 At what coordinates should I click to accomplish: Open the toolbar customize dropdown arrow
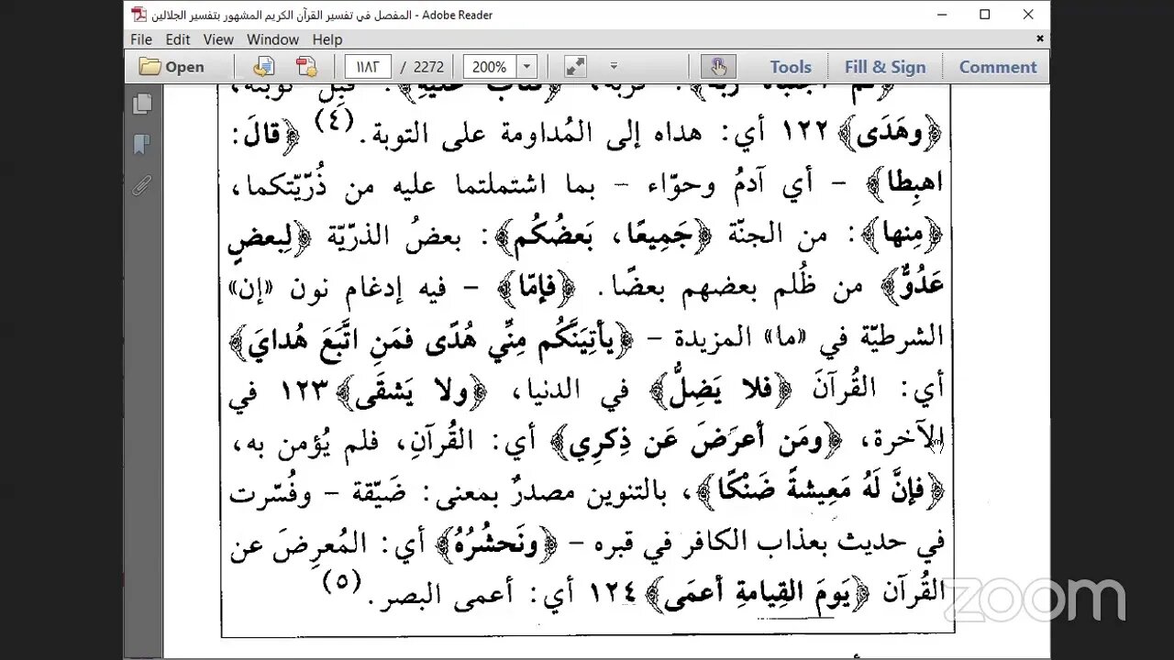pyautogui.click(x=614, y=67)
